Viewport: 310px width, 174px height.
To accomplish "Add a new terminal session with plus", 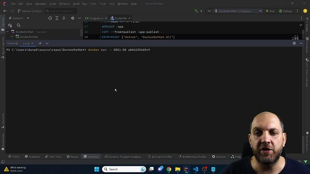I will pos(40,43).
